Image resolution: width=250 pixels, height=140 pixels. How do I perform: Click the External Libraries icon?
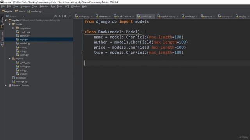point(10,86)
